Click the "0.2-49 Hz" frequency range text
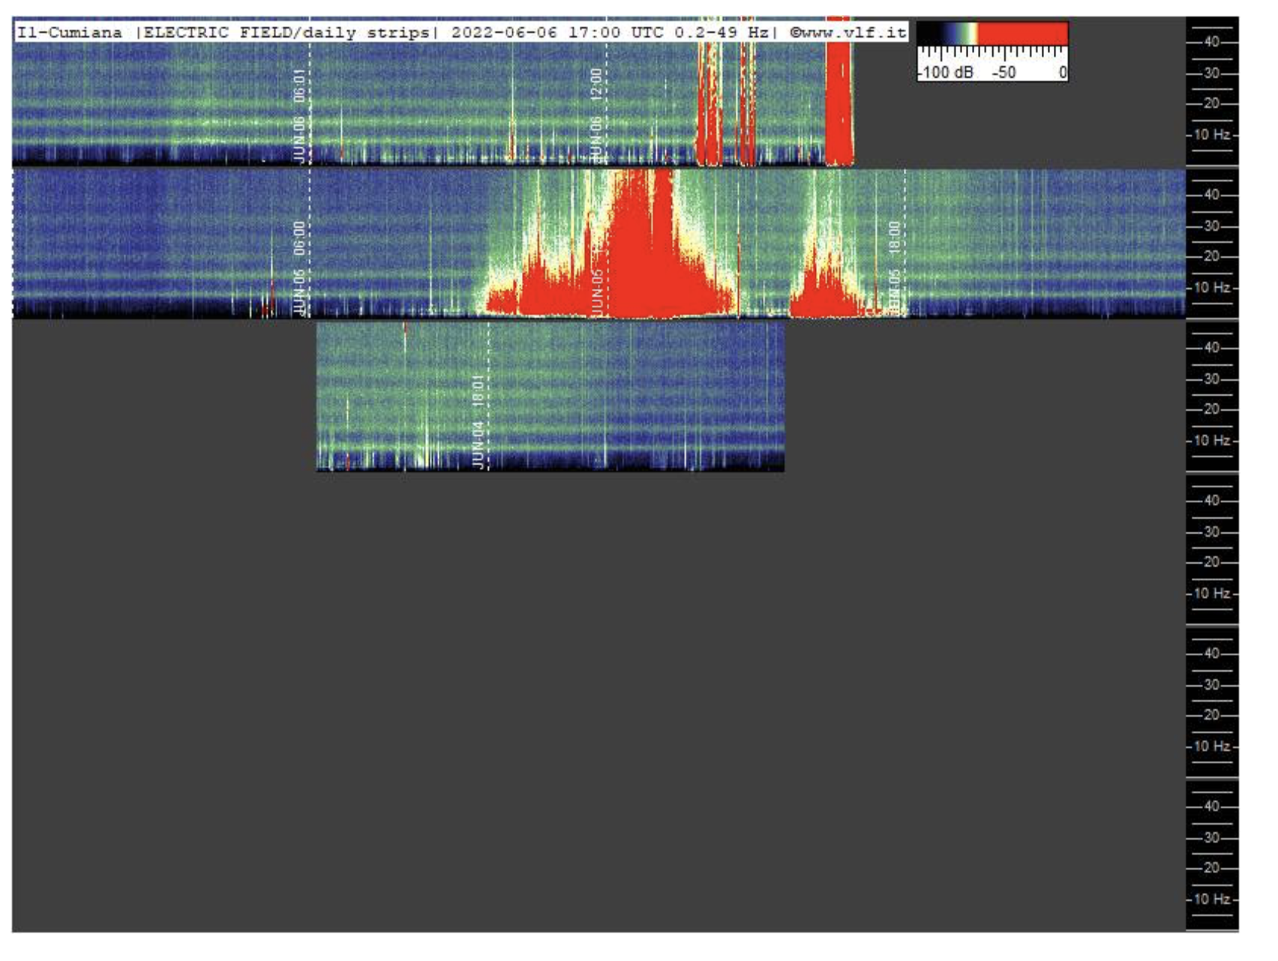This screenshot has height=961, width=1278. pos(721,32)
